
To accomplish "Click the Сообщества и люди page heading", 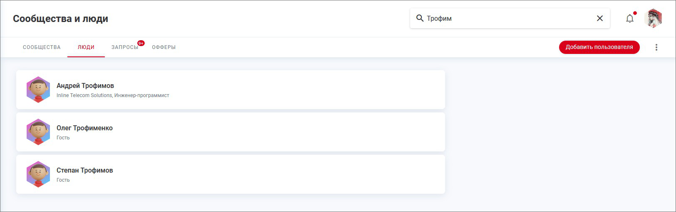I will click(60, 19).
